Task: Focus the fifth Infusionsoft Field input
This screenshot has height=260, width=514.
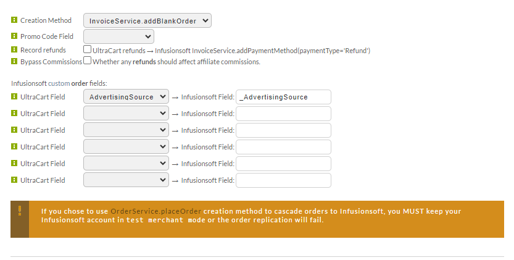Action: pos(284,164)
